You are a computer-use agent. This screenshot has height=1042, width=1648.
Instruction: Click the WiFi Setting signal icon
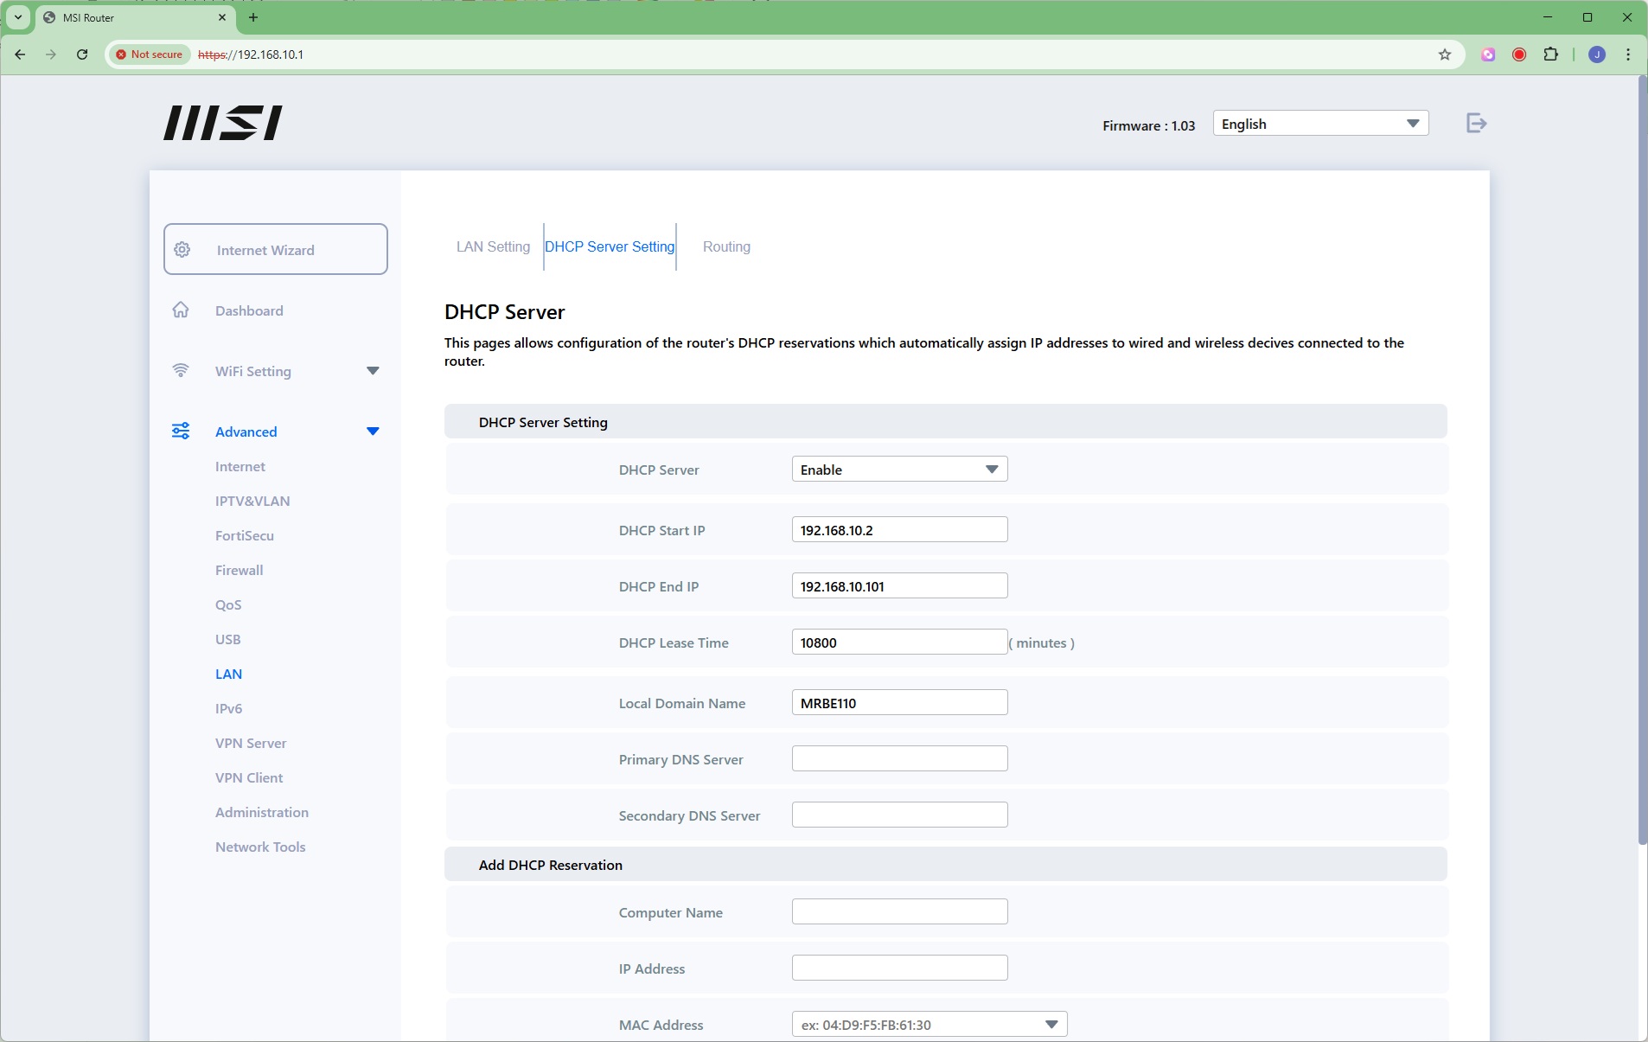pos(181,371)
